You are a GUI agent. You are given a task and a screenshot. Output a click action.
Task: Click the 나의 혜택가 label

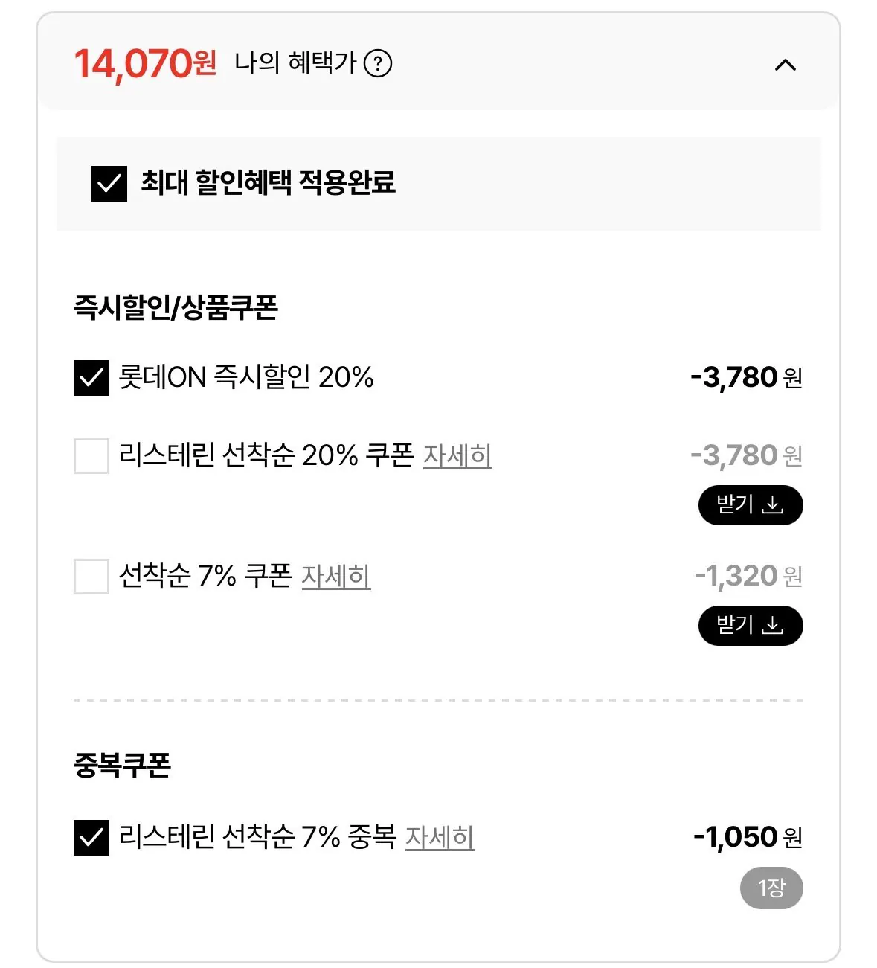(295, 64)
